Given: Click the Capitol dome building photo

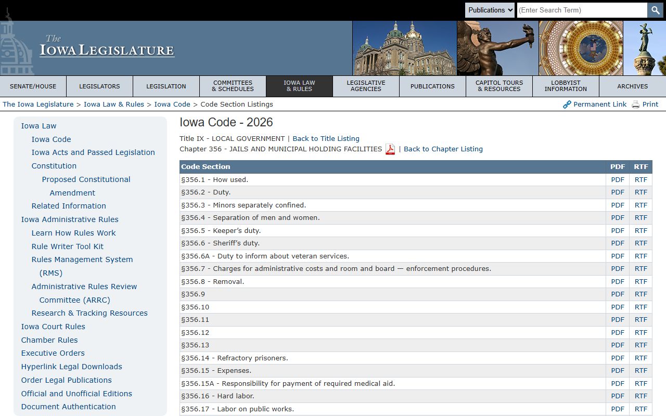Looking at the screenshot, I should [404, 48].
